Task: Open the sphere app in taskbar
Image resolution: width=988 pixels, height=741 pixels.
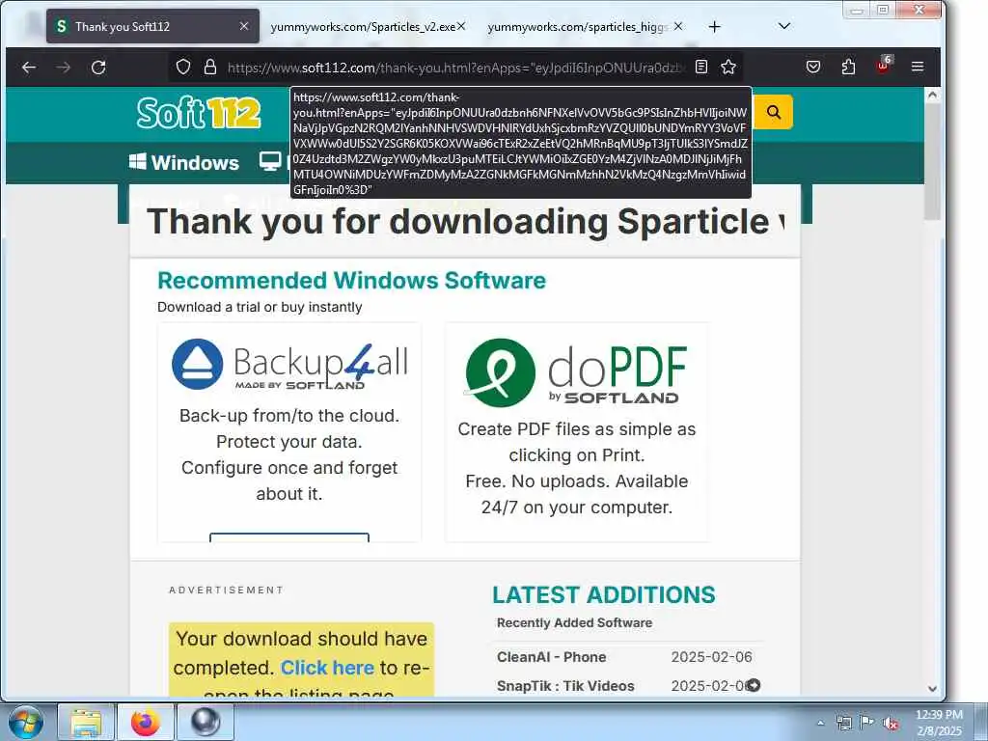Action: 206,722
